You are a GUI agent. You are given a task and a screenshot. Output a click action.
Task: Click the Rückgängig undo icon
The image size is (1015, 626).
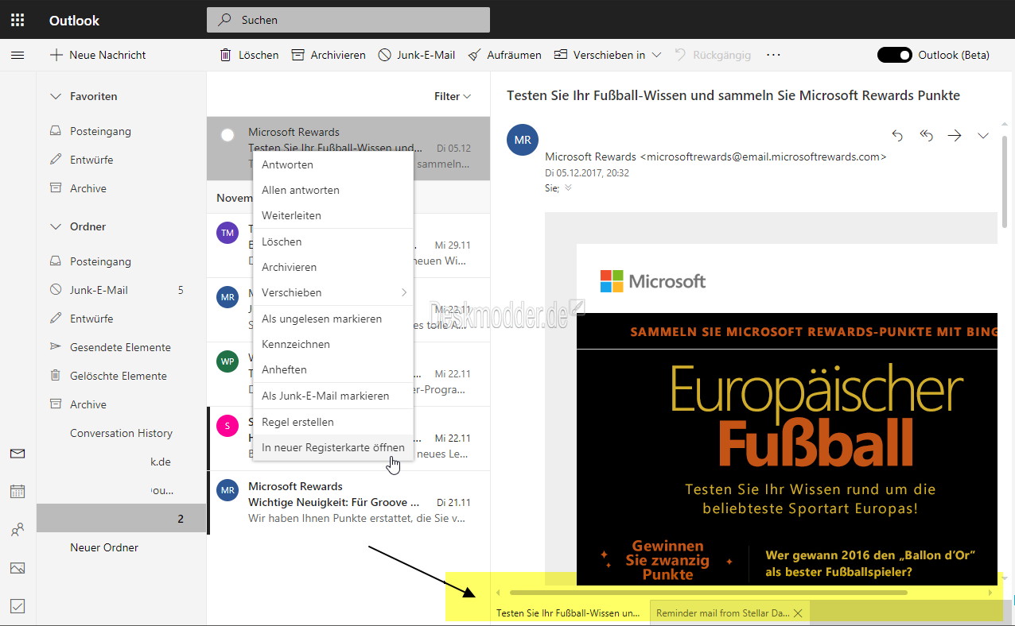coord(680,55)
